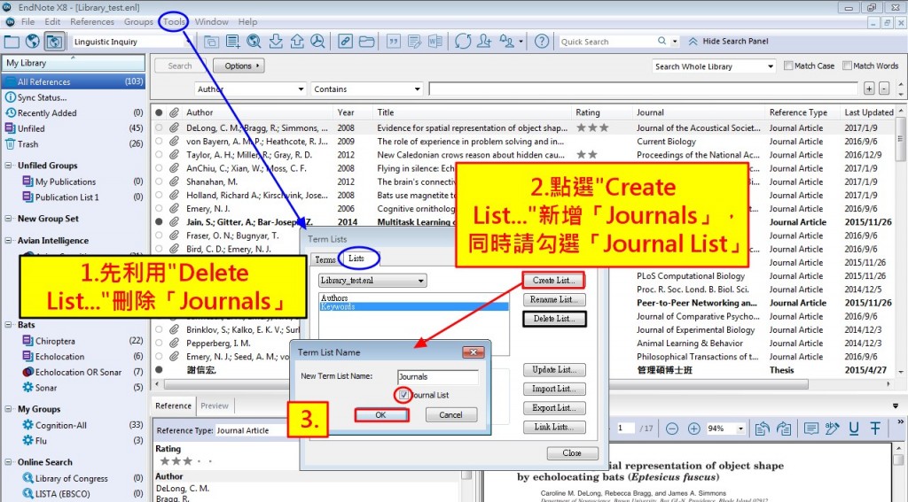Select the Authors entry in term lists
The height and width of the screenshot is (502, 908).
coord(413,297)
